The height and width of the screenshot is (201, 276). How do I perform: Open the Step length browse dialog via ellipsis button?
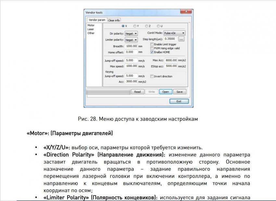tap(181, 39)
